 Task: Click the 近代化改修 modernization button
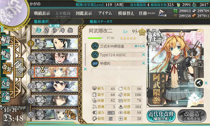click(x=161, y=116)
